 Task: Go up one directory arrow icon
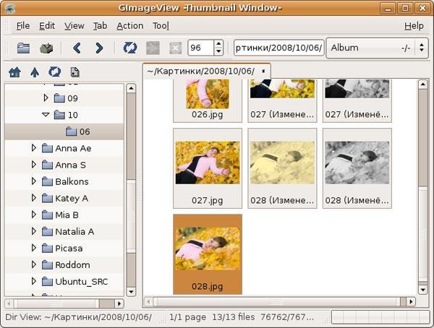point(35,72)
